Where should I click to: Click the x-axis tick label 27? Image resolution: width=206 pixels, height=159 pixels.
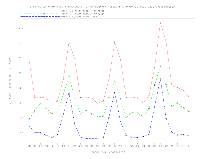[x=81, y=146]
